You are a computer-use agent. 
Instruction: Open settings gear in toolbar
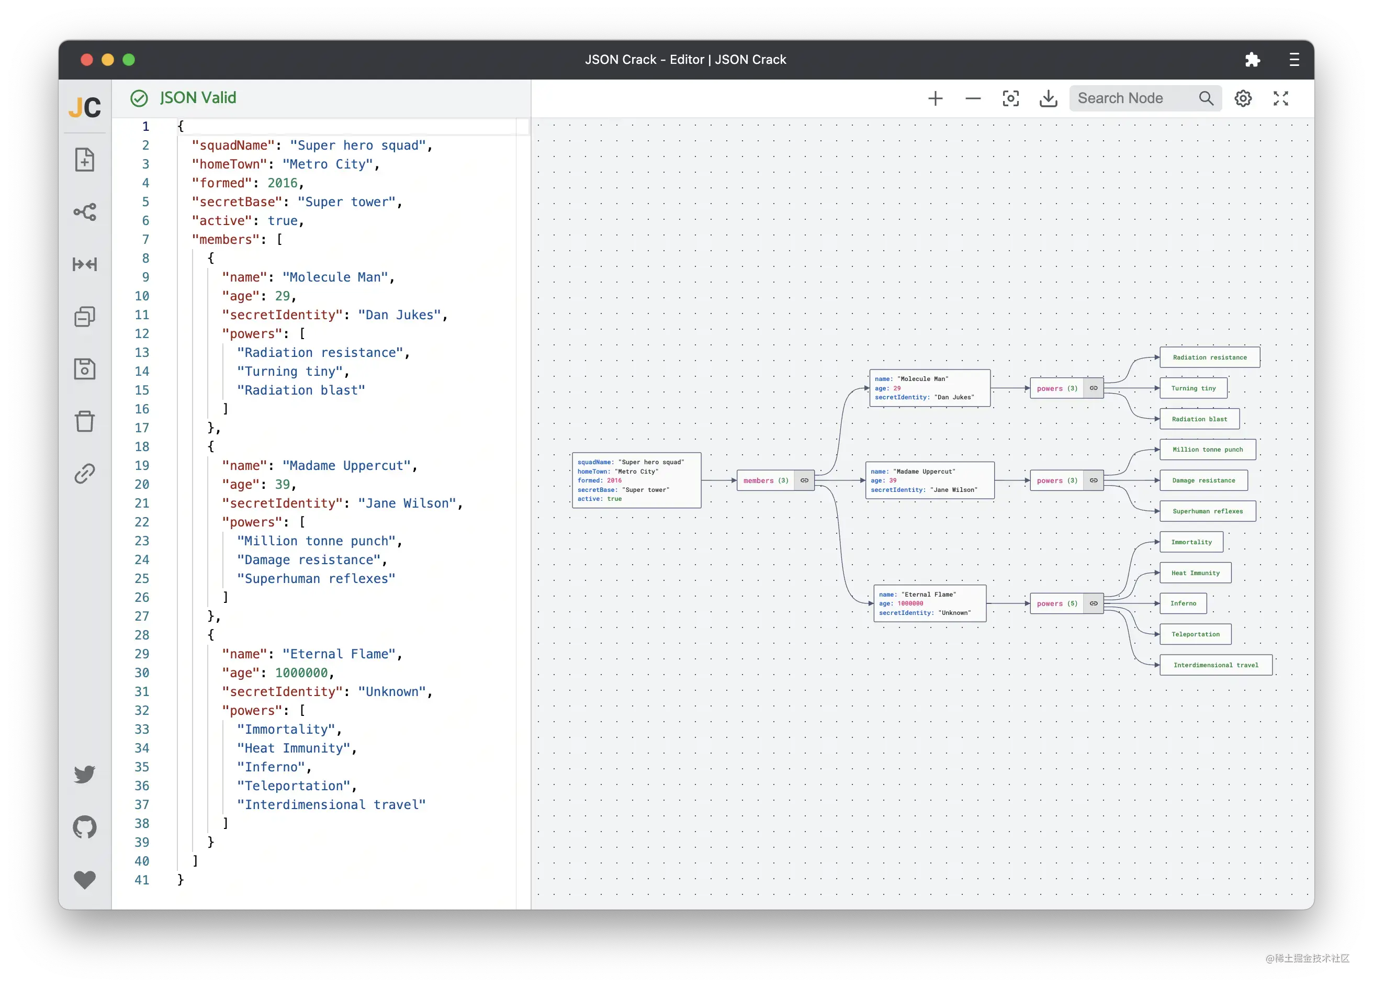click(1243, 98)
